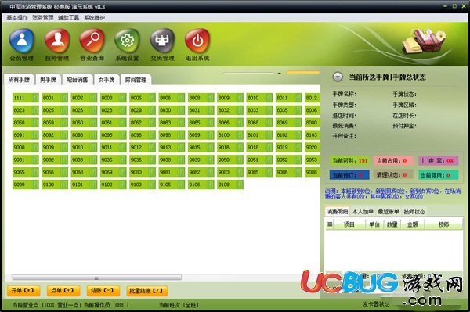The width and height of the screenshot is (470, 312).
Task: Open the 系统维护 menu
Action: coord(95,18)
